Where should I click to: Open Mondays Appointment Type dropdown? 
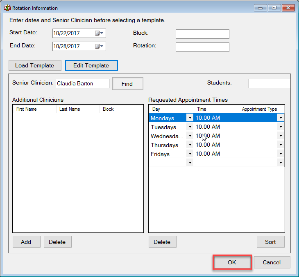281,118
